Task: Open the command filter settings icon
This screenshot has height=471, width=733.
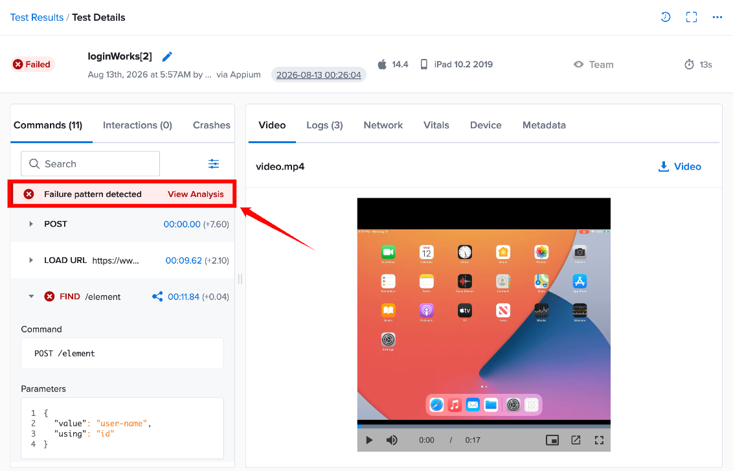Action: coord(214,164)
